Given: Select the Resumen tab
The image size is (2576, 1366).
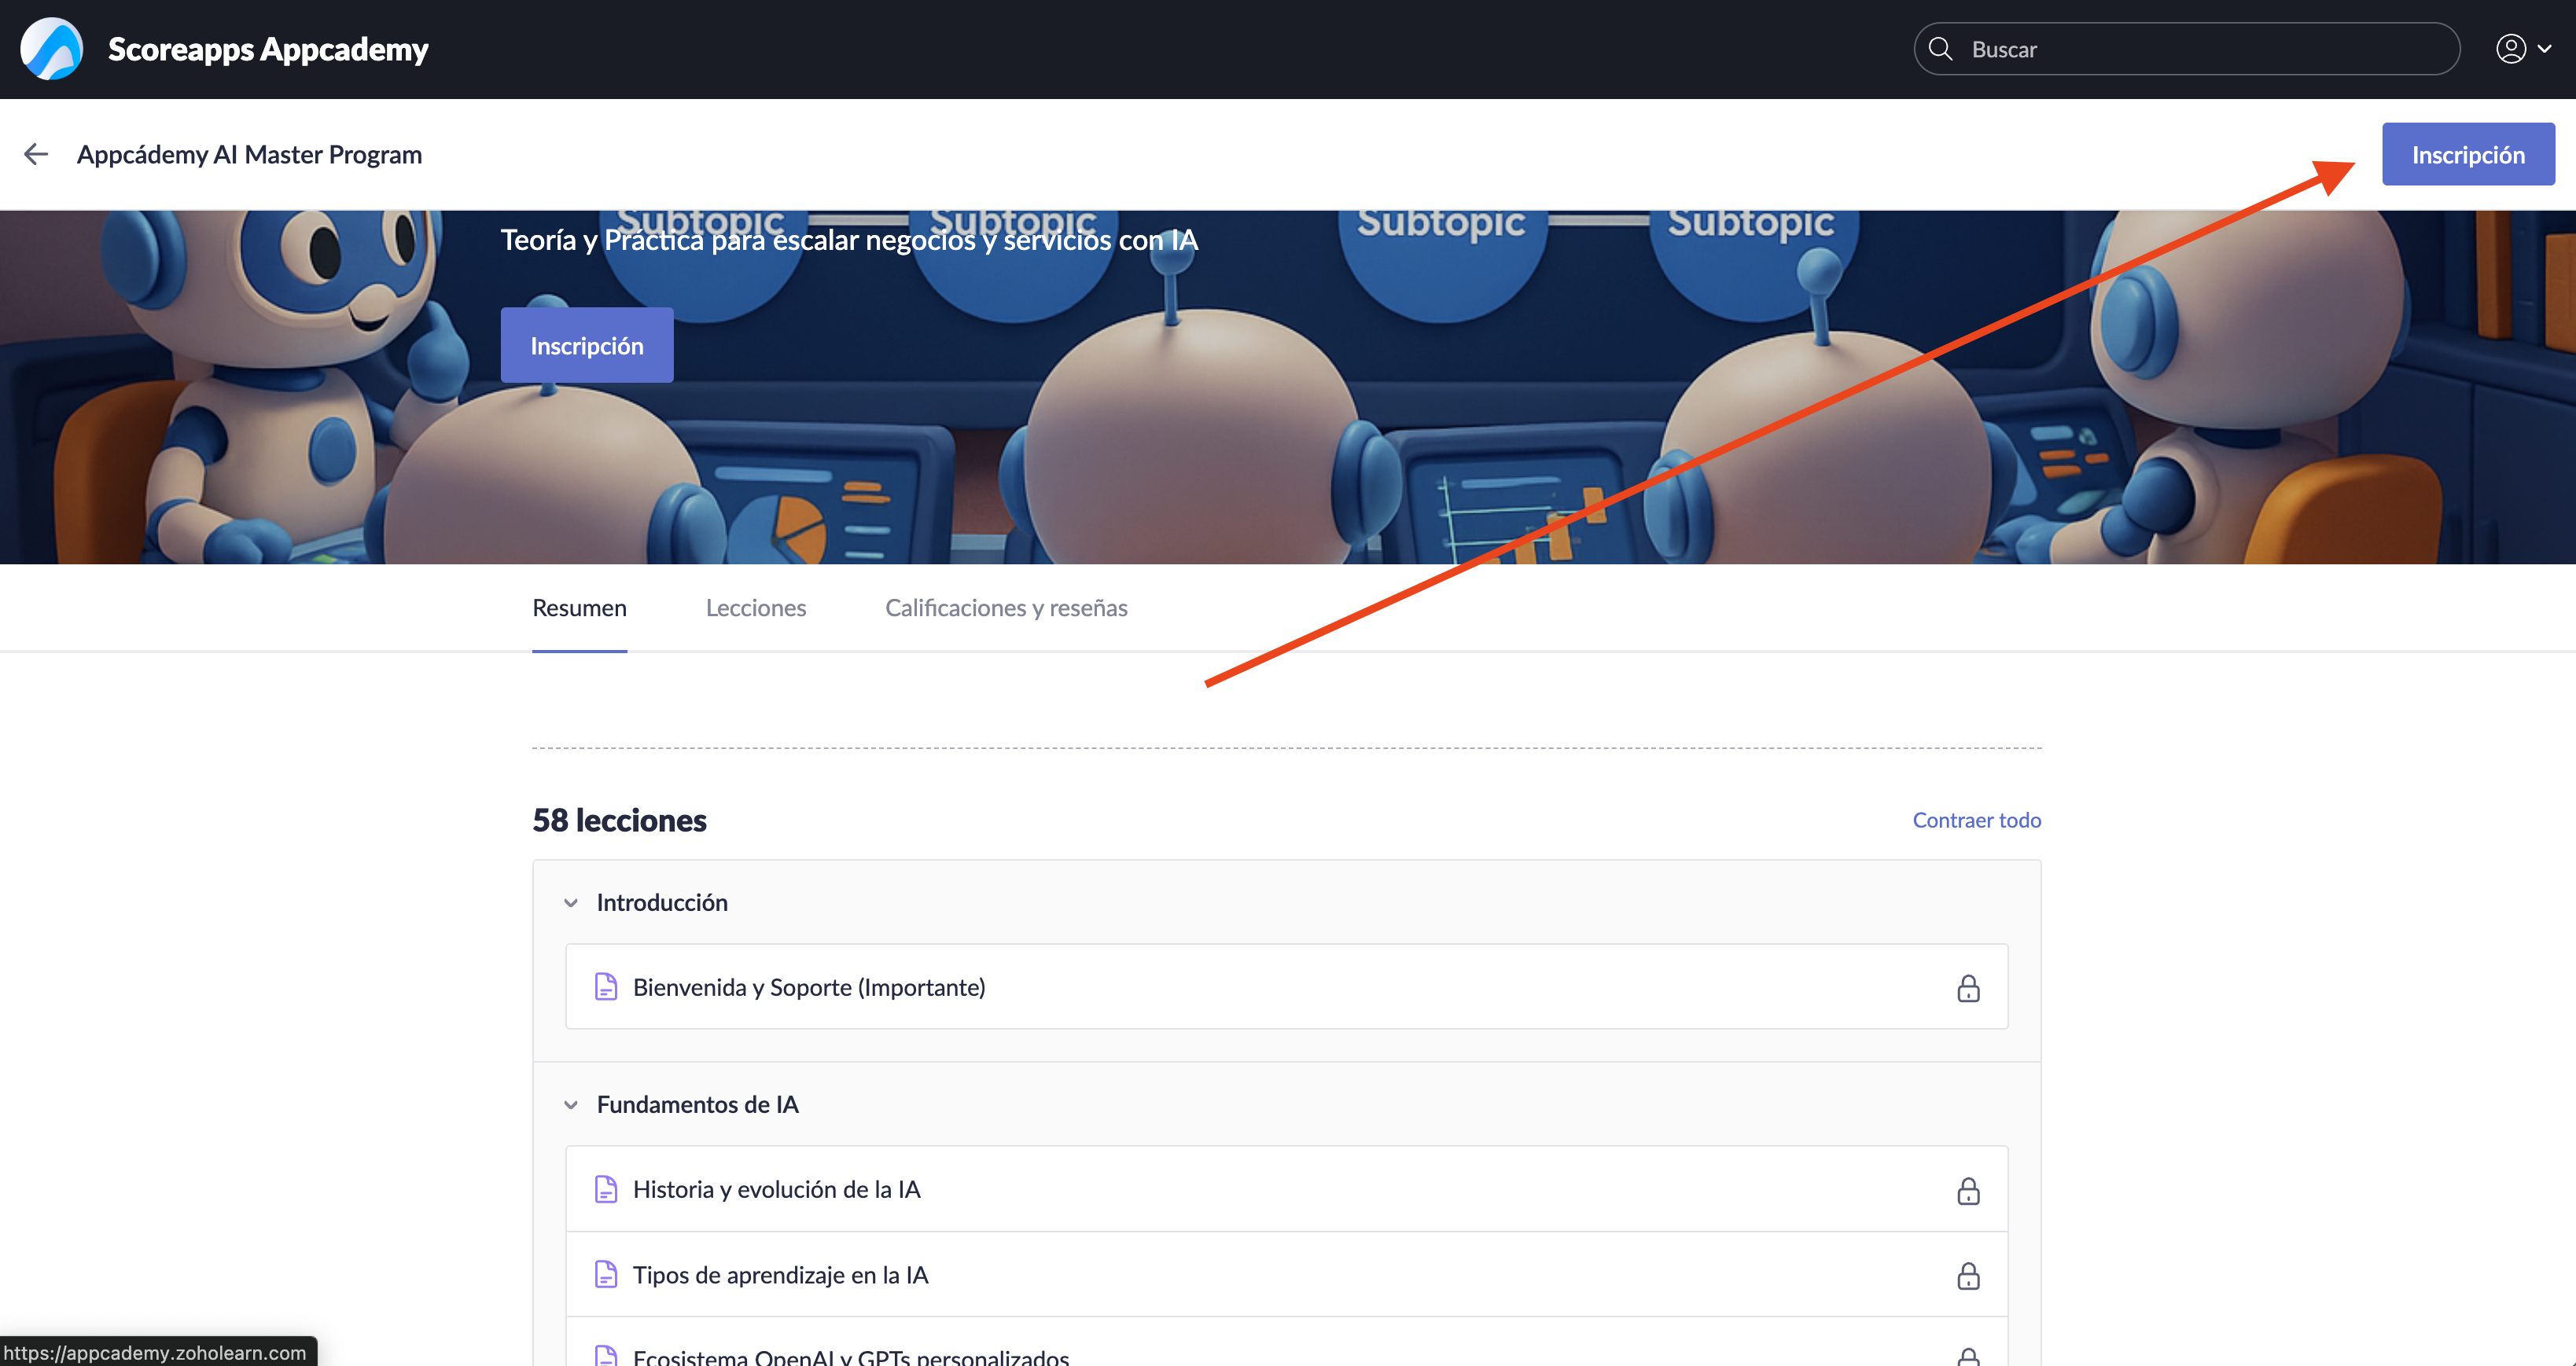Looking at the screenshot, I should coord(579,608).
